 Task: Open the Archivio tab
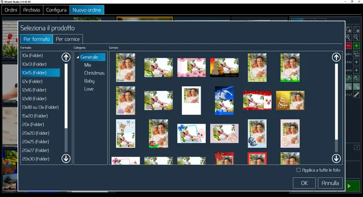(32, 10)
